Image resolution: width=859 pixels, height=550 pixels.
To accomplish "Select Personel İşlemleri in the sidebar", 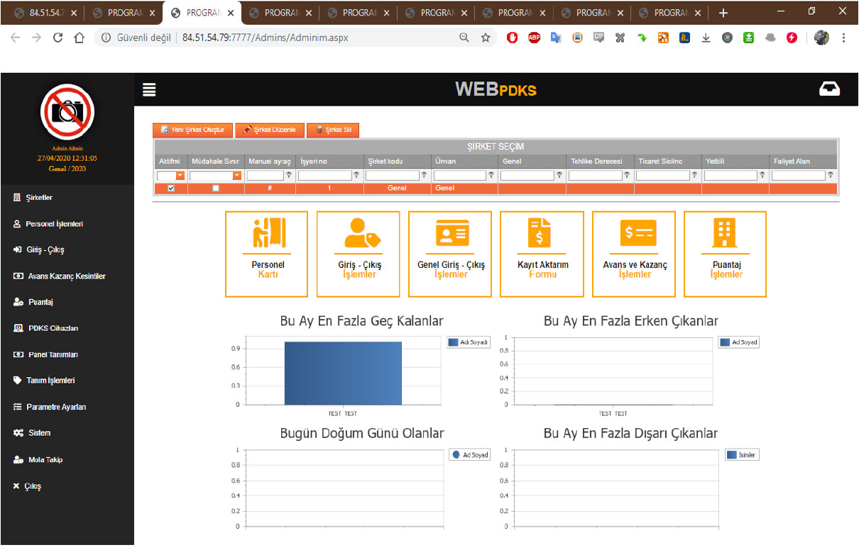I will click(x=55, y=224).
